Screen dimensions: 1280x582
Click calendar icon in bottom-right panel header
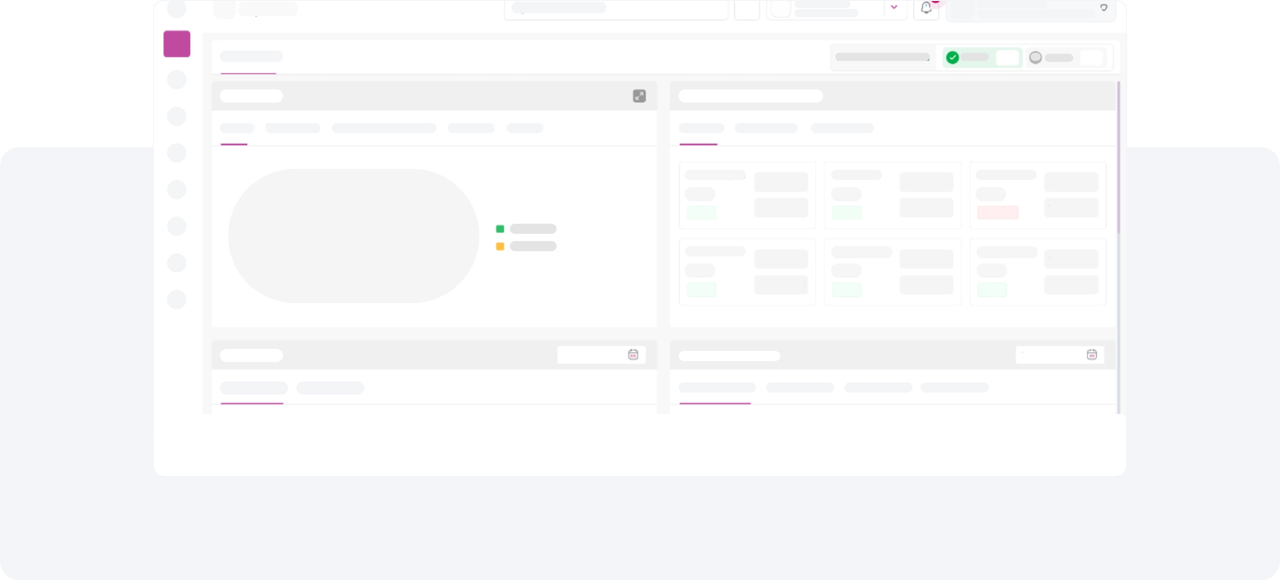click(x=1091, y=355)
